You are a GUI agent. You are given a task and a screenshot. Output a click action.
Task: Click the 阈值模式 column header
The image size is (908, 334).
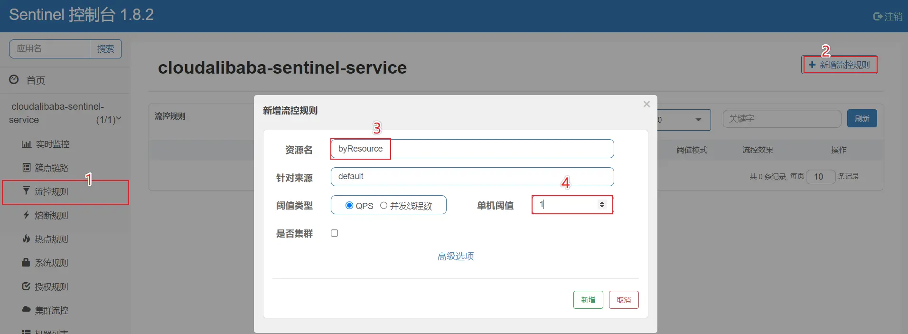692,150
